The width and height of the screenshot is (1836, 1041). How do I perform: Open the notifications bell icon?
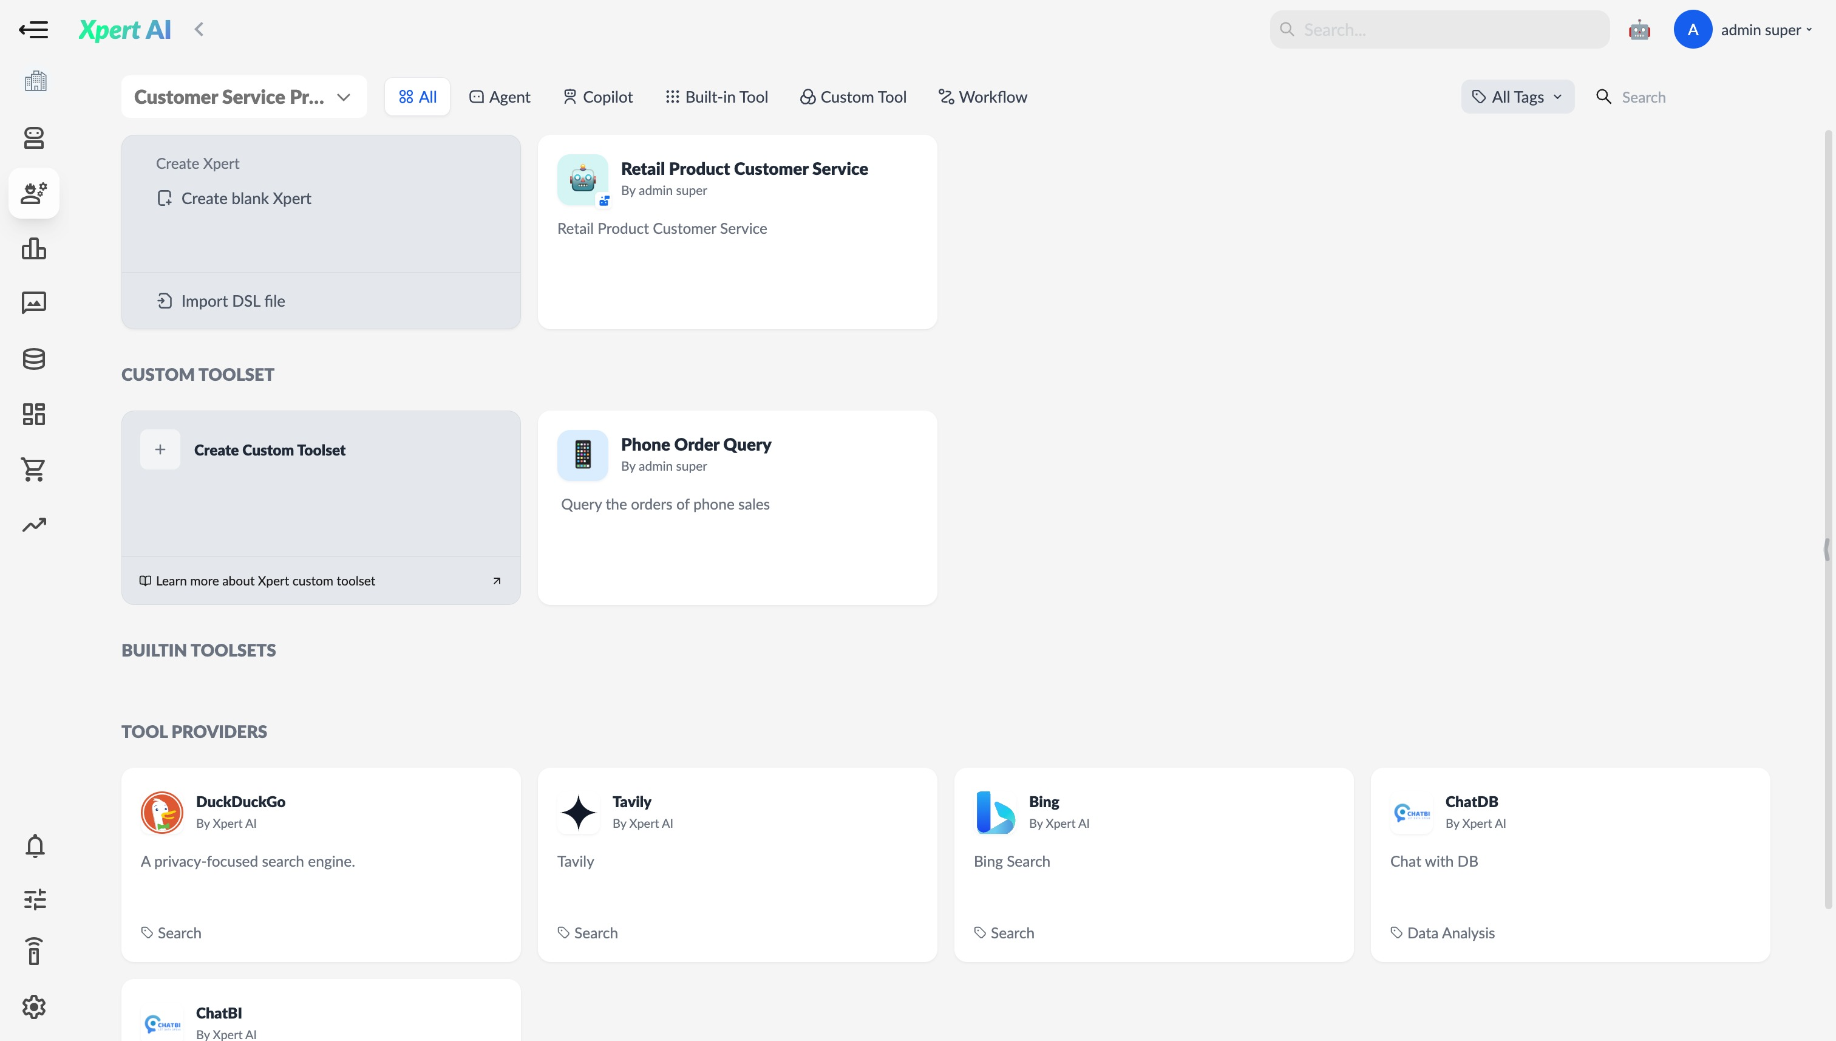point(33,846)
